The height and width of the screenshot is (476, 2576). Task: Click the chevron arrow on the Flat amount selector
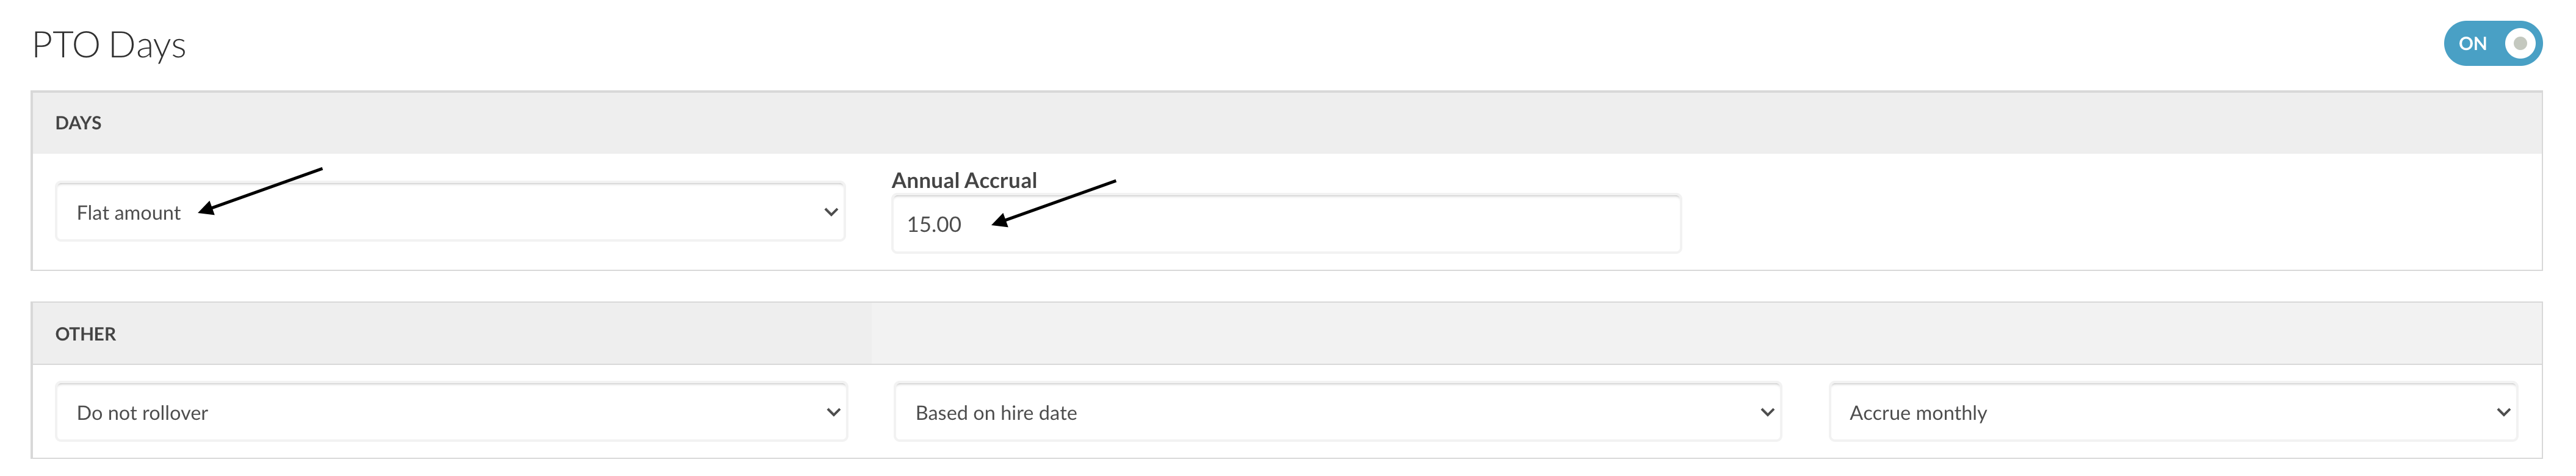[x=830, y=212]
